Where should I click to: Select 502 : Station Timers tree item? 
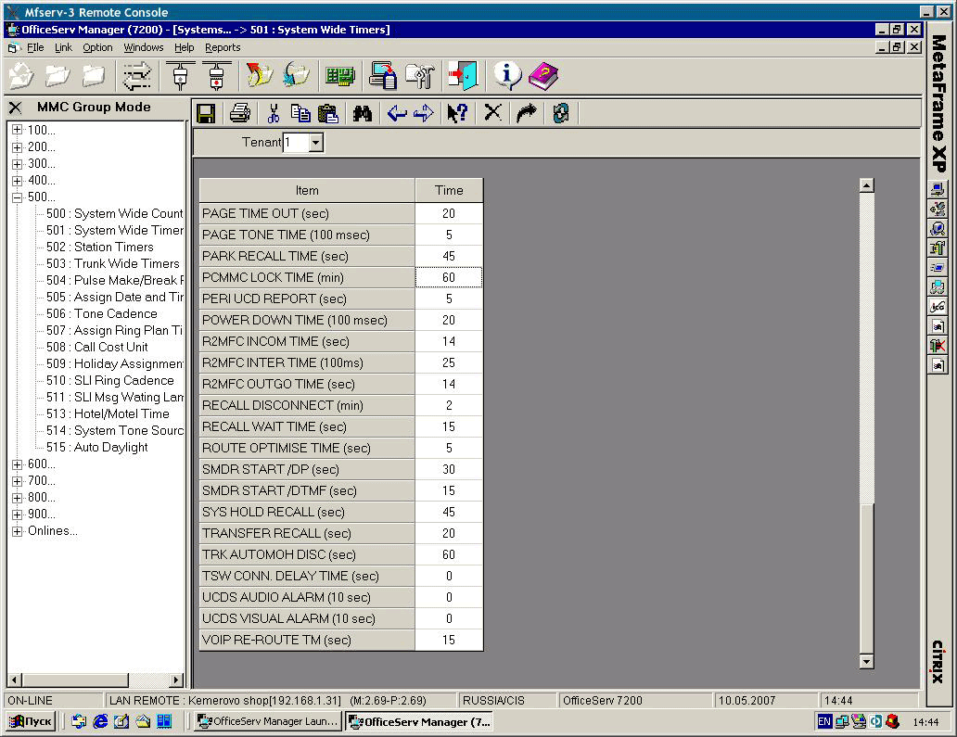(100, 248)
